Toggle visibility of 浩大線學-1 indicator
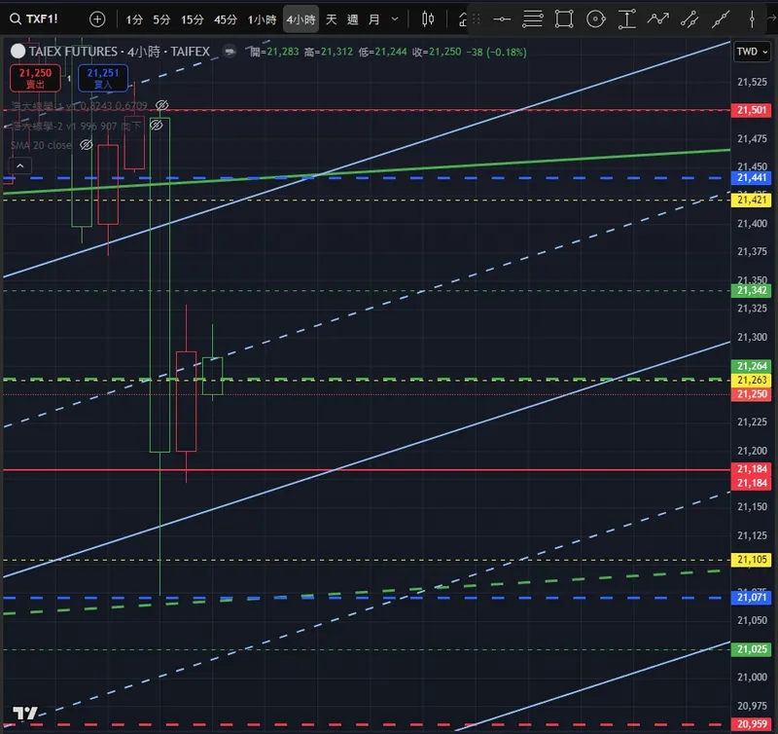Screen dimensions: 778x734 pyautogui.click(x=161, y=105)
